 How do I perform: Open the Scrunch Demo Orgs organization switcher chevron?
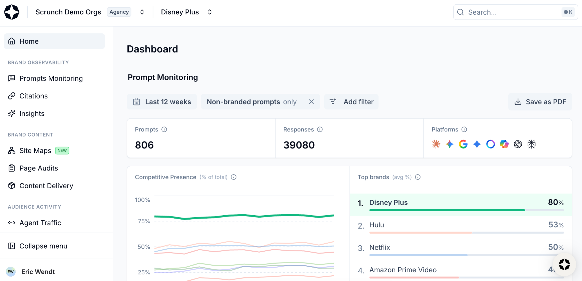click(x=142, y=12)
